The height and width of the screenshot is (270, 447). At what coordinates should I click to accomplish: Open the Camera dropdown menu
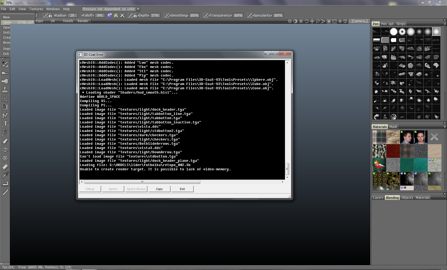point(359,21)
